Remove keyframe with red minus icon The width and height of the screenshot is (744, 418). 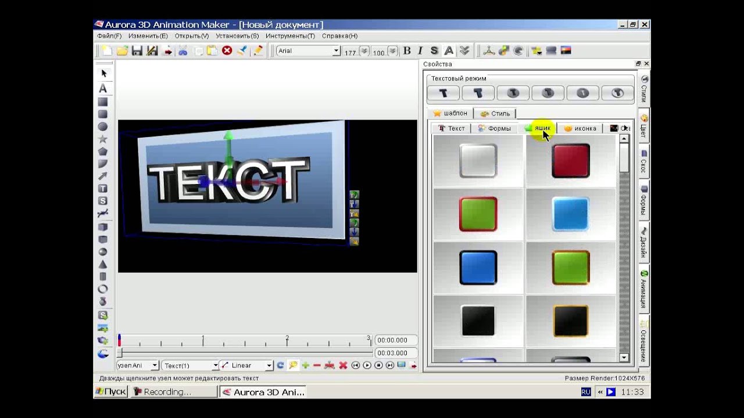317,365
